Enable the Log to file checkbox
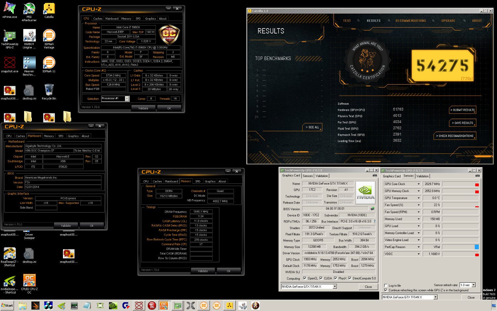This screenshot has height=311, width=497. pyautogui.click(x=386, y=285)
